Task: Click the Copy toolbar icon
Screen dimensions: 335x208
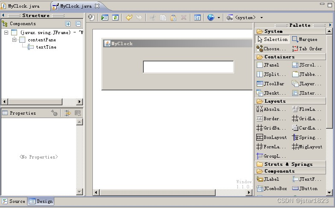Action: (x=163, y=17)
